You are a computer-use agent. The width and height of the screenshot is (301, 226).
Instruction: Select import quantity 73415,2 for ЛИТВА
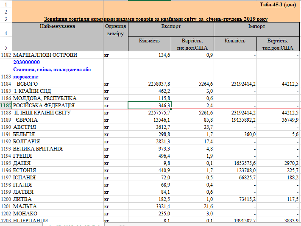pyautogui.click(x=235, y=199)
